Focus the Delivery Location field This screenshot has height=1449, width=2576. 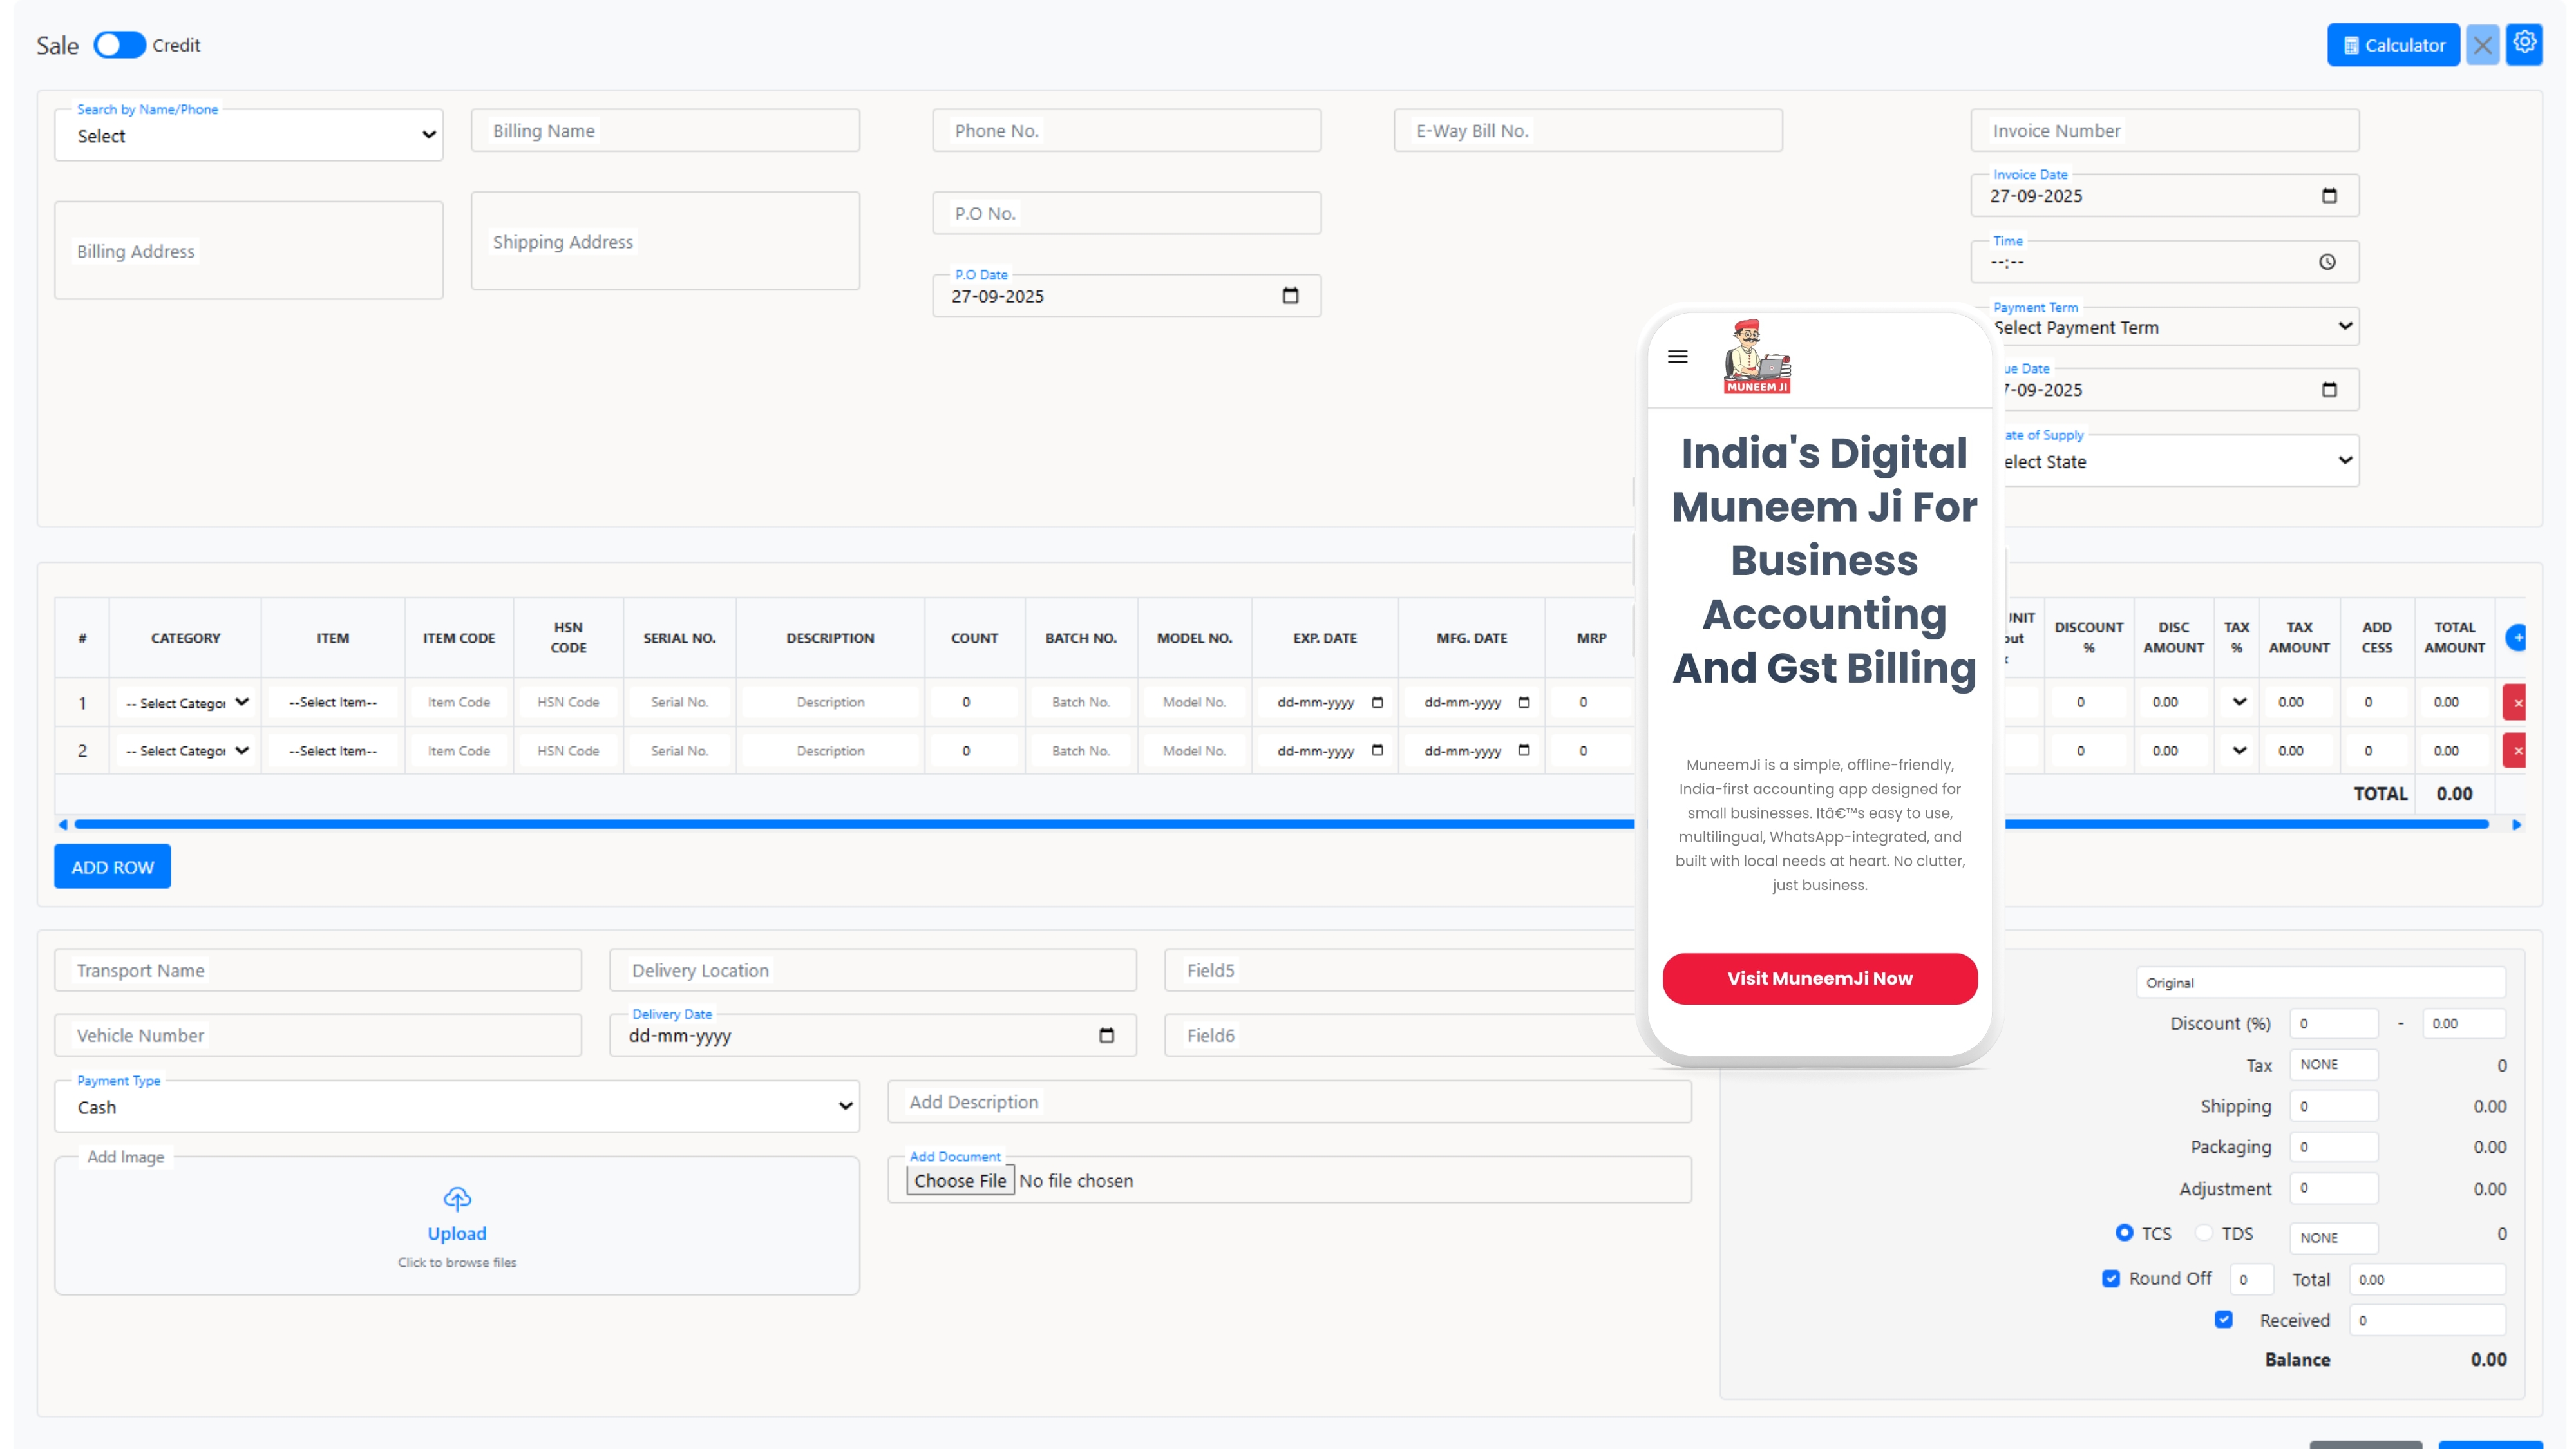pyautogui.click(x=873, y=970)
